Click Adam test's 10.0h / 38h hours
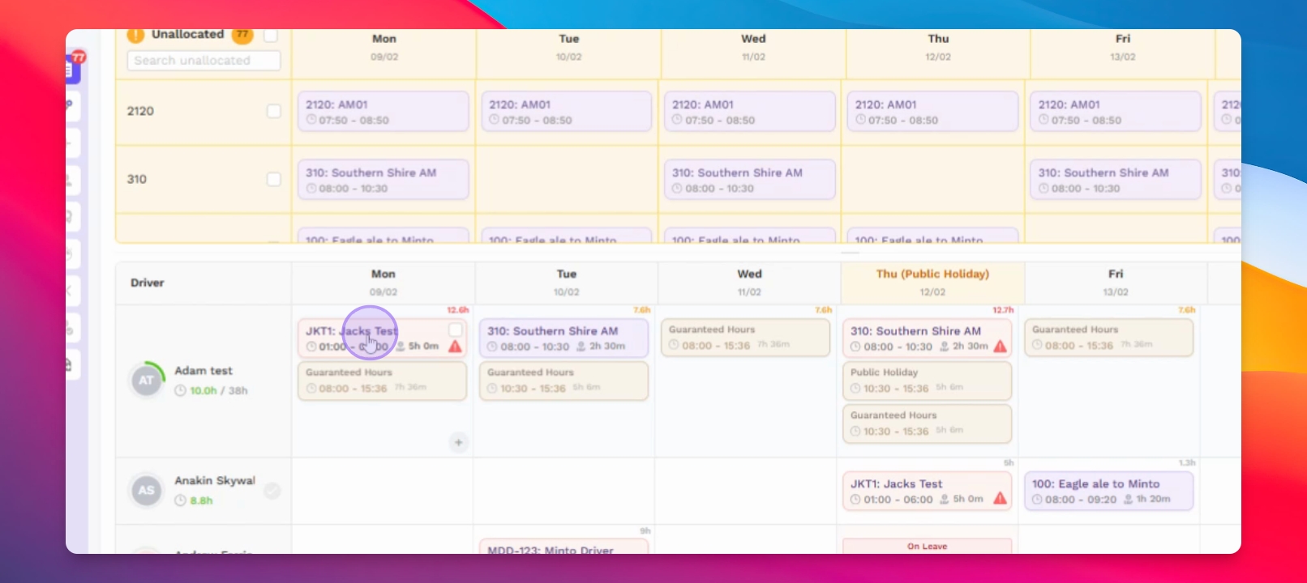The width and height of the screenshot is (1307, 583). pyautogui.click(x=219, y=390)
